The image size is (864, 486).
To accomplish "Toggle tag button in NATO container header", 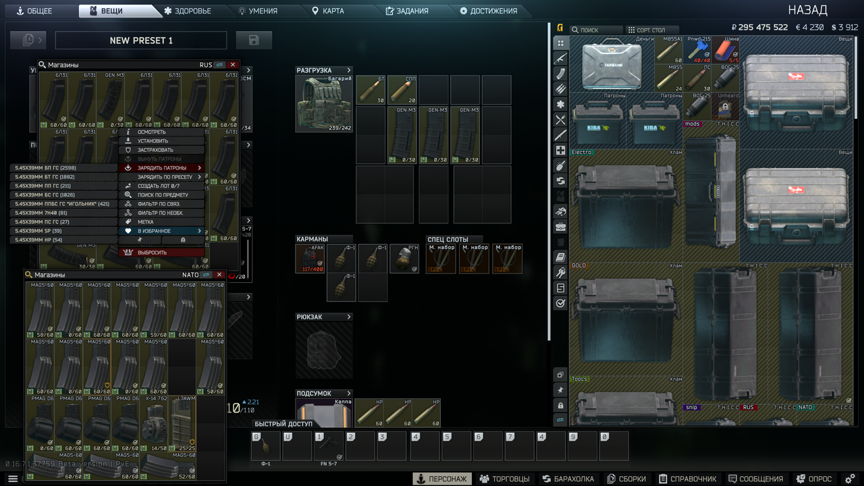I will (206, 275).
